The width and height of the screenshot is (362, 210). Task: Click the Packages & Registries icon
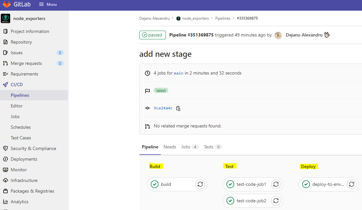[5, 191]
